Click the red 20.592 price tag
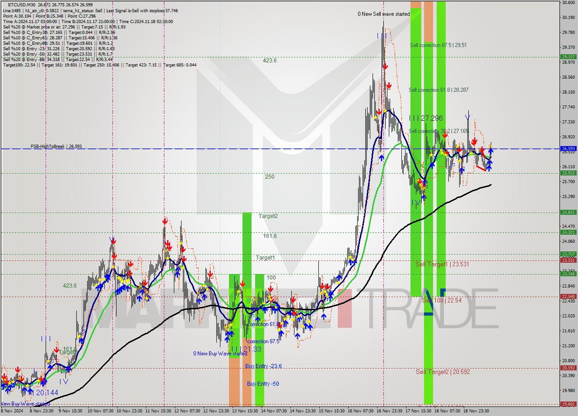 coord(568,368)
